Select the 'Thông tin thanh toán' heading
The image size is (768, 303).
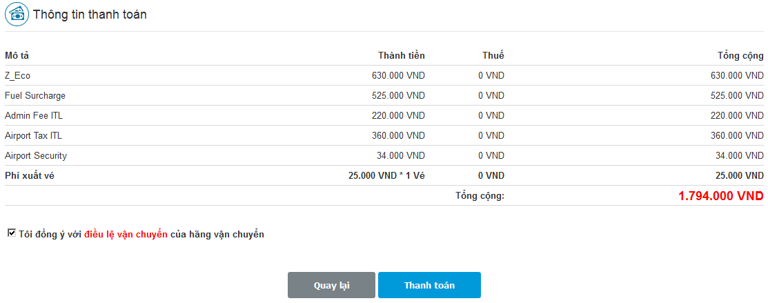90,14
